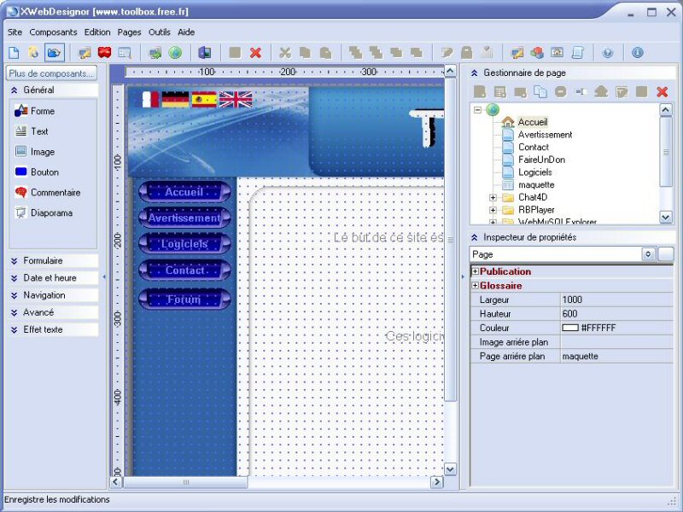
Task: Click the green globe preview icon in toolbar
Action: click(175, 53)
